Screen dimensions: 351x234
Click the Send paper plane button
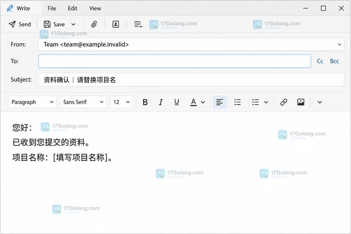20,24
